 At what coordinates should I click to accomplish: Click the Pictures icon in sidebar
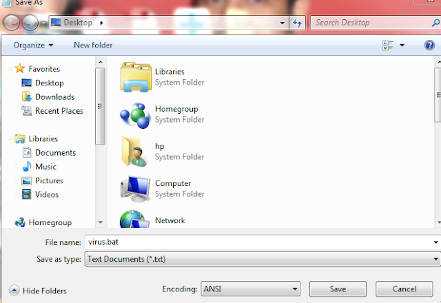coord(27,180)
